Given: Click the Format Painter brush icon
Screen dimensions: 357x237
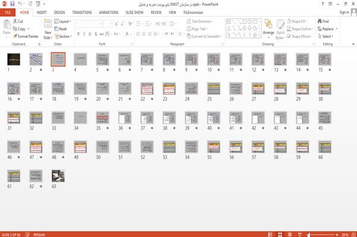Looking at the screenshot, I should pos(15,36).
